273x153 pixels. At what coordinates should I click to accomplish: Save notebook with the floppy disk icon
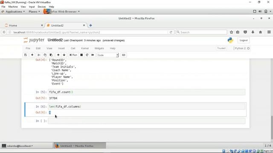point(26,55)
